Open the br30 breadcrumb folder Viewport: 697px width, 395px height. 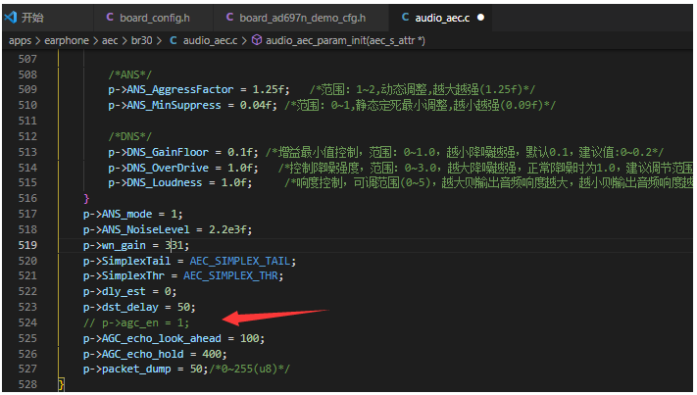point(142,40)
